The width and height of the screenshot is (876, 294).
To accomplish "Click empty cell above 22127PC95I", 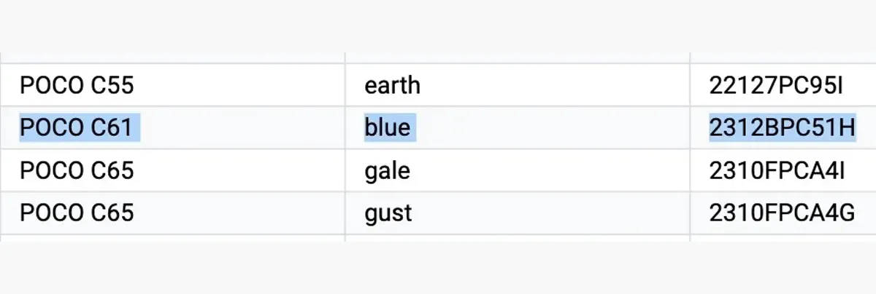I will (x=783, y=57).
